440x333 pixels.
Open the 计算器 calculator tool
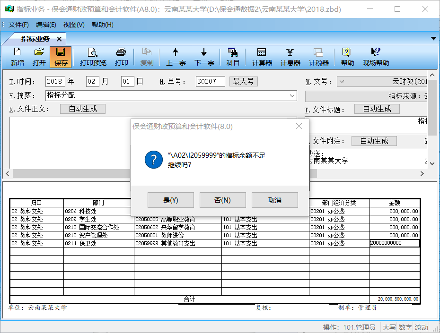click(262, 57)
